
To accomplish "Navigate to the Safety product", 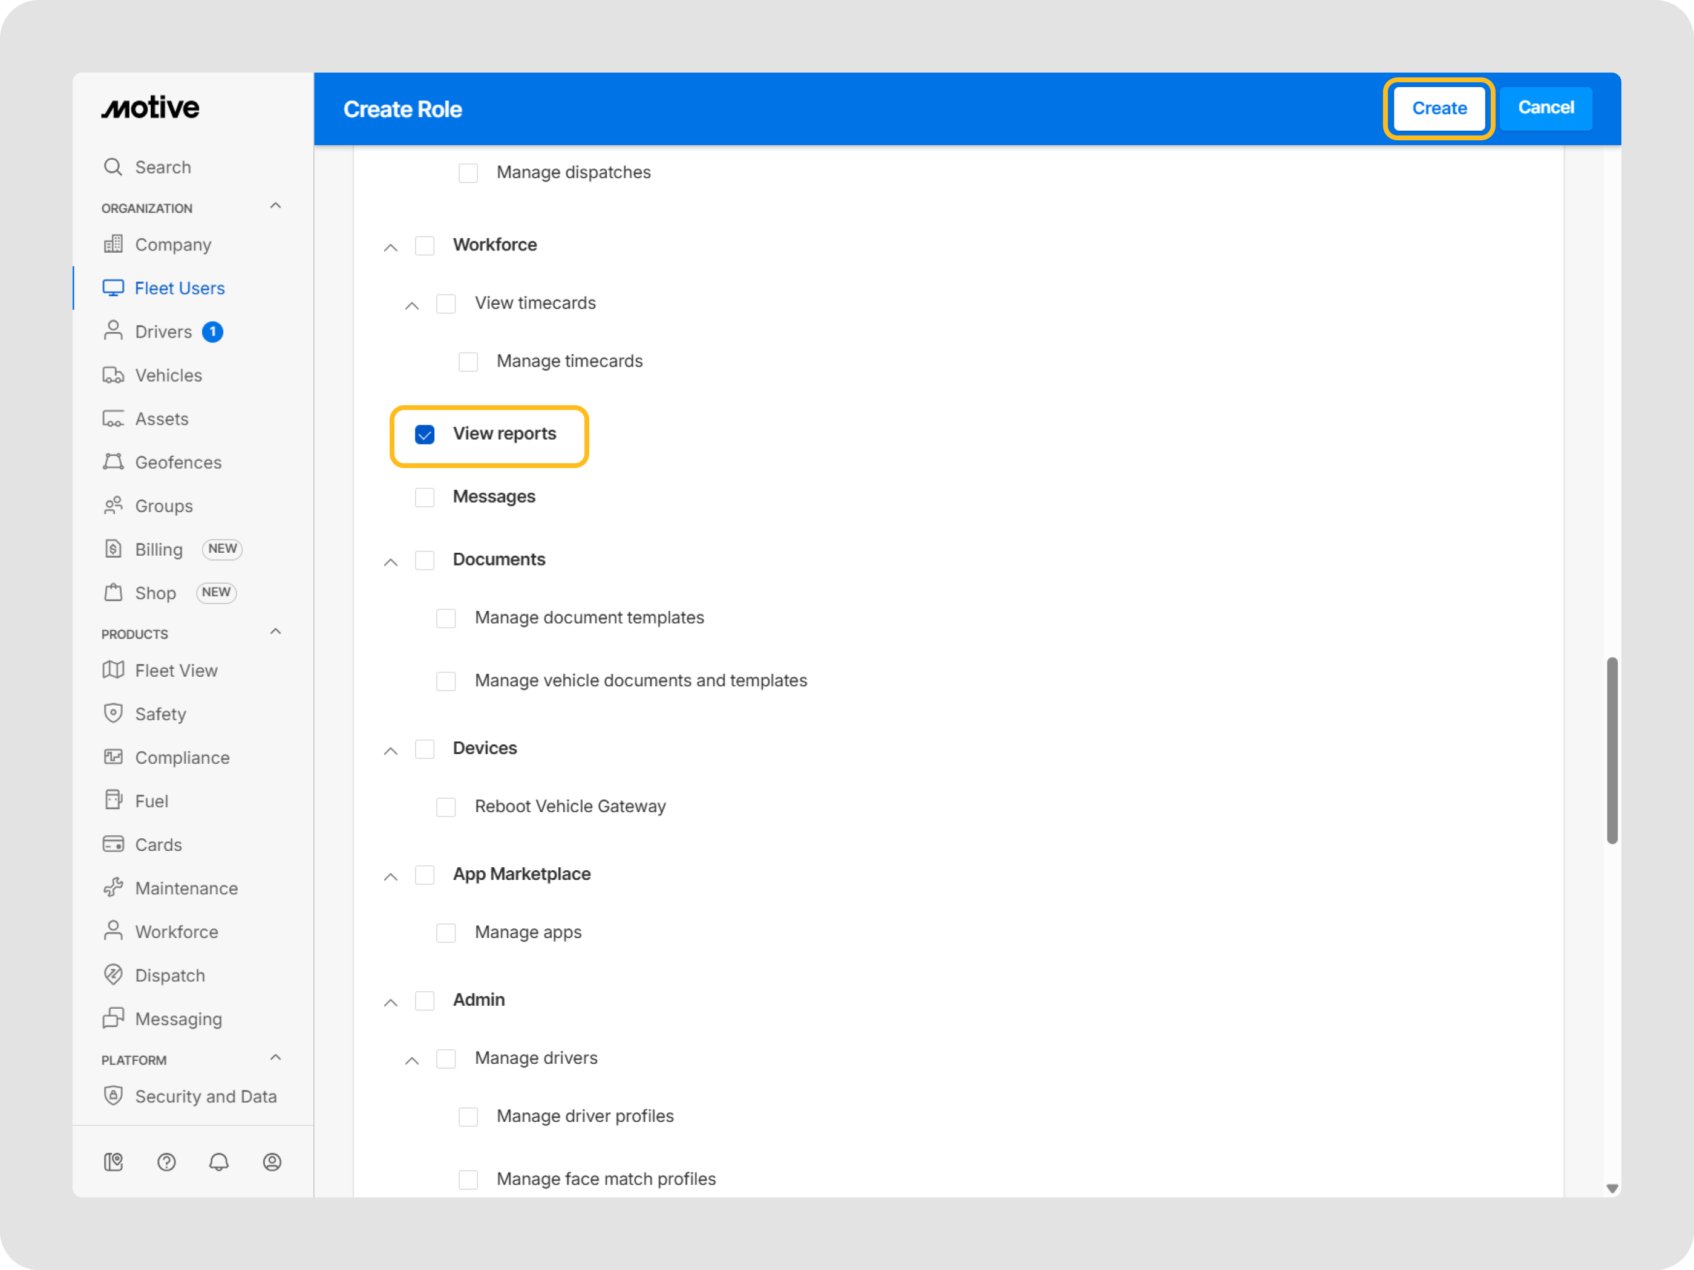I will click(162, 714).
